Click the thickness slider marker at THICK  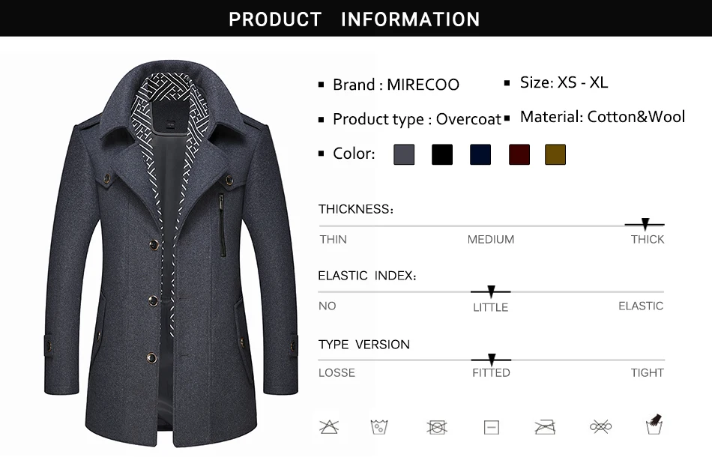[645, 224]
